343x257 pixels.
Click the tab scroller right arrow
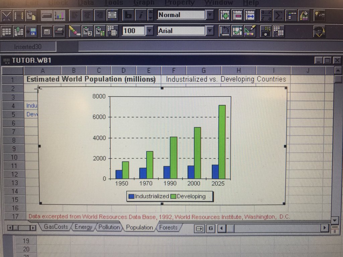point(33,228)
